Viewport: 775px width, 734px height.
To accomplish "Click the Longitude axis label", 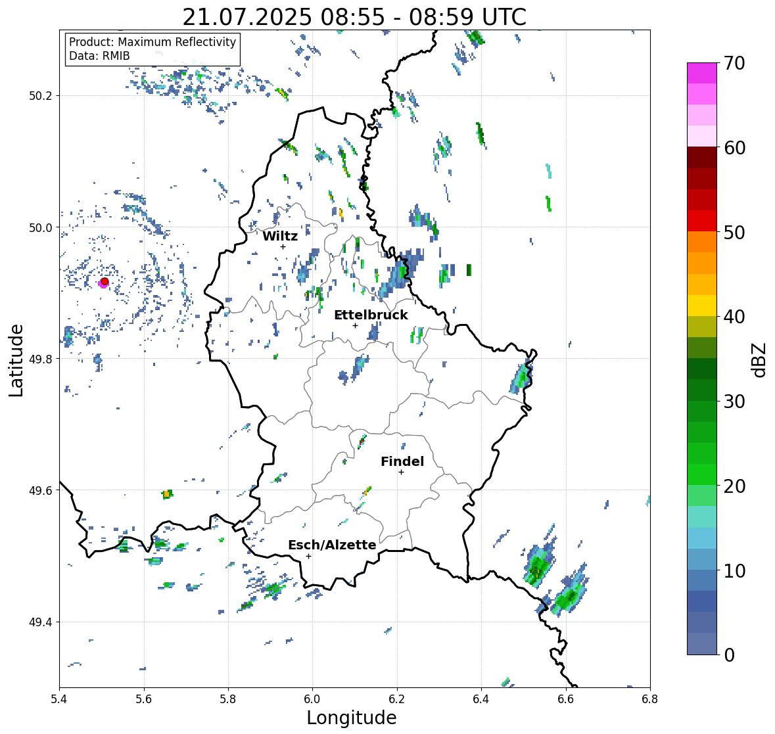I will 352,718.
